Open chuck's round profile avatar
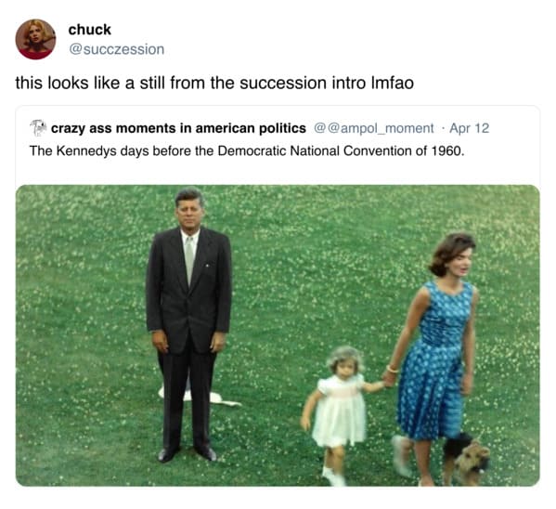Screen dimensions: 556x509 (35, 39)
